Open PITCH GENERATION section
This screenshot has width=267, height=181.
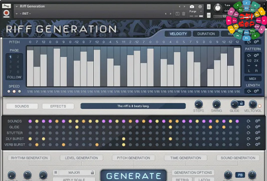click(x=133, y=158)
